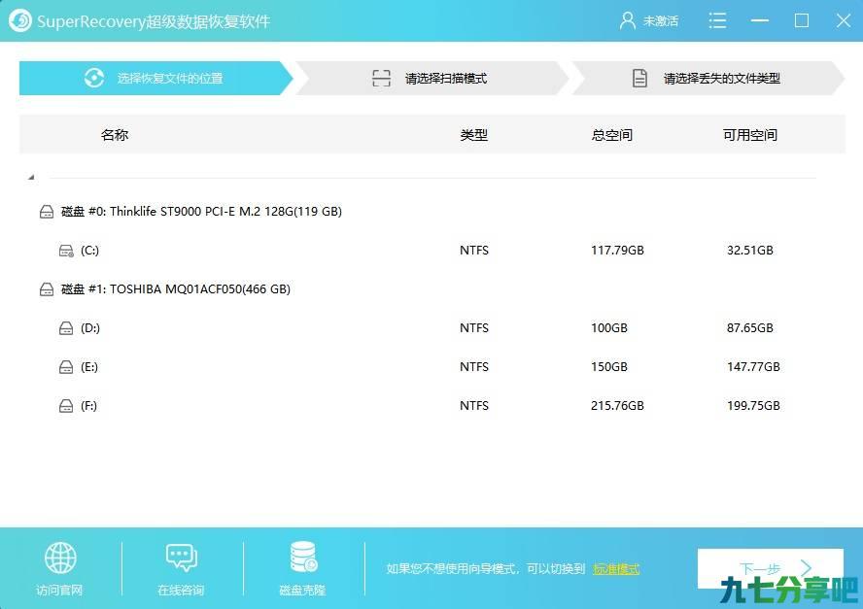Click the (E:) drive icon
This screenshot has width=863, height=609.
[66, 367]
